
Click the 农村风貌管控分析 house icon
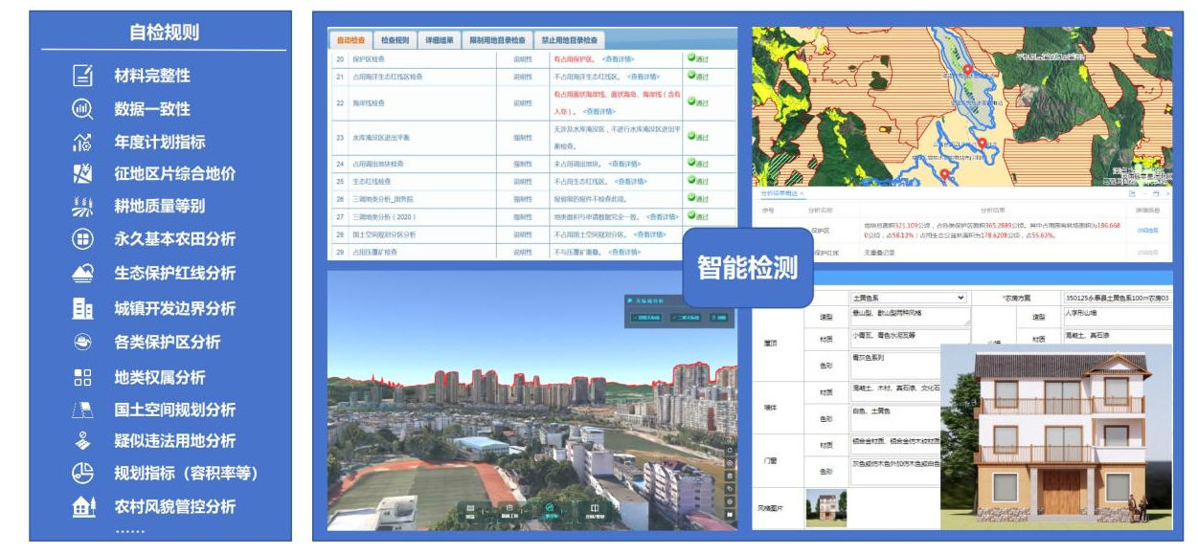[83, 507]
